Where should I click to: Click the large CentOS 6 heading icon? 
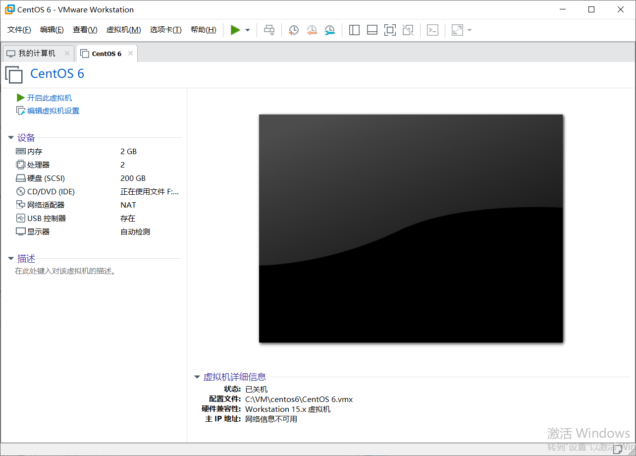[x=14, y=74]
